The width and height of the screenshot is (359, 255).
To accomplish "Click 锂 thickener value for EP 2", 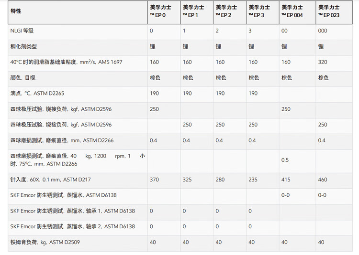I will 218,46.
